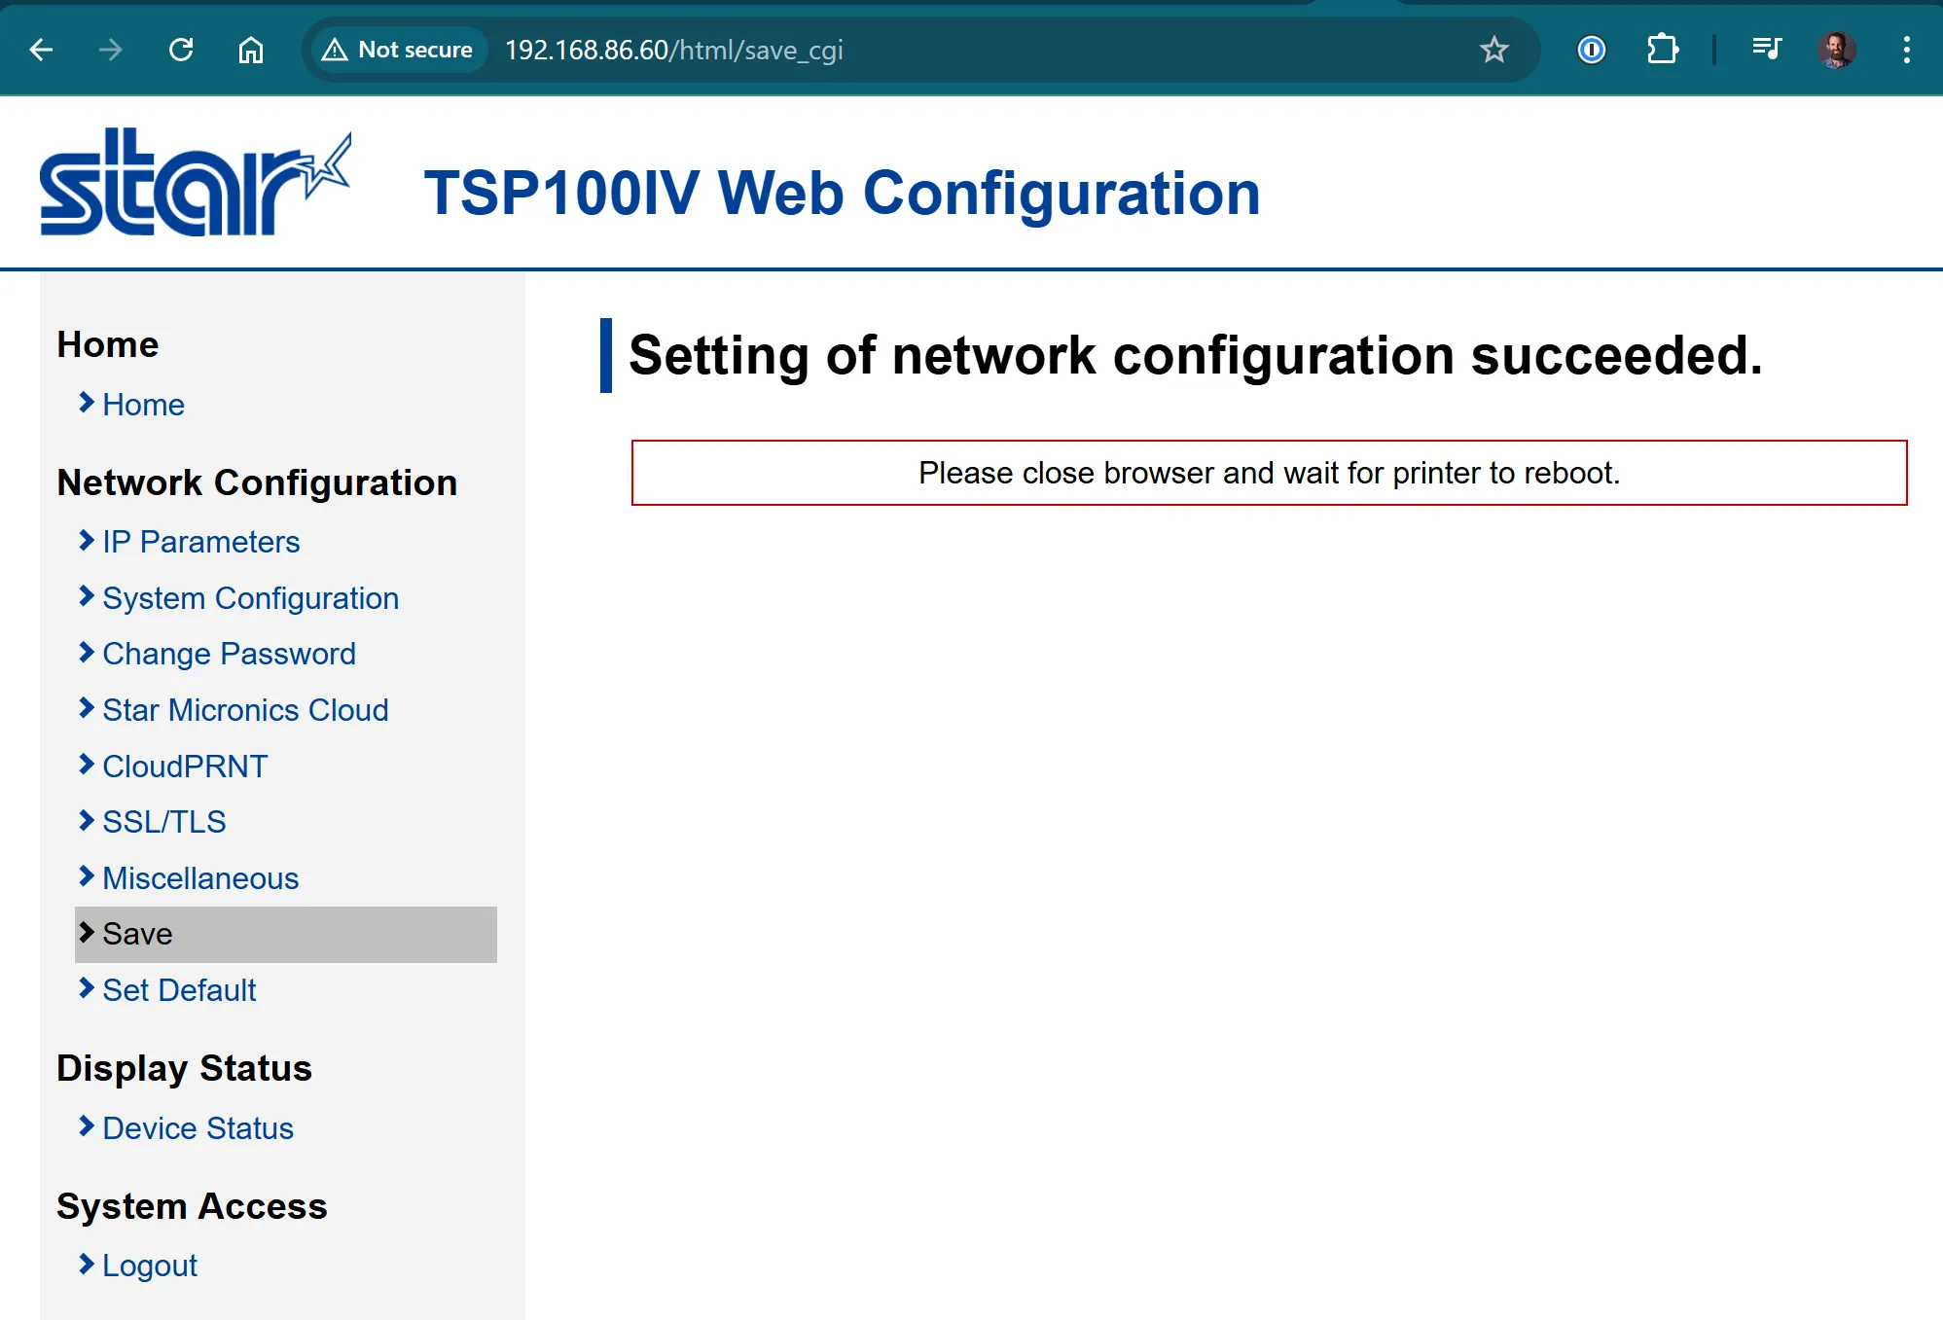Click the 'Network Configuration' section heading
The image size is (1943, 1320).
tap(257, 482)
